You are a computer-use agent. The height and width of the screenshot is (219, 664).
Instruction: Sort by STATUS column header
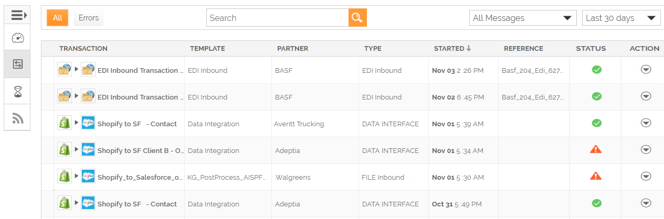click(x=591, y=48)
